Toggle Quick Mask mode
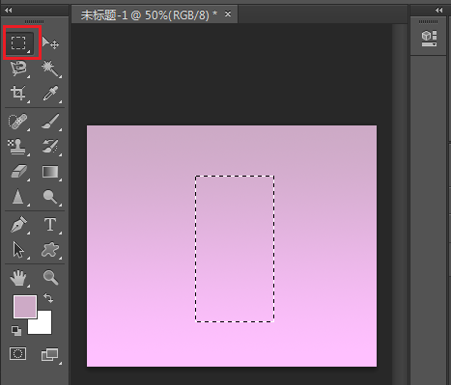This screenshot has height=385, width=451. pyautogui.click(x=18, y=354)
